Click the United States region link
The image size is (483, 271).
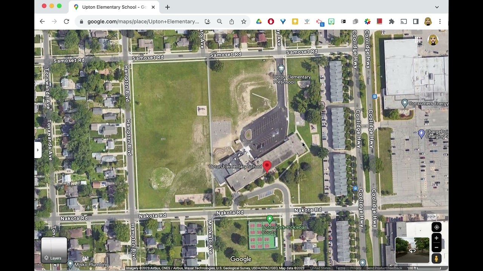coord(320,268)
